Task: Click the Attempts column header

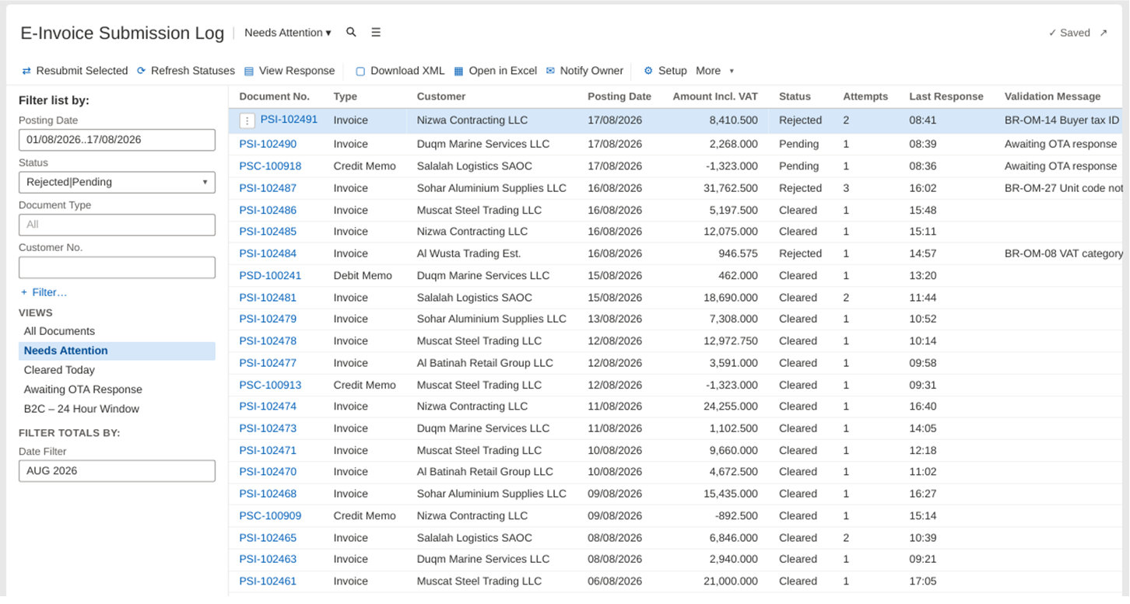Action: click(865, 96)
